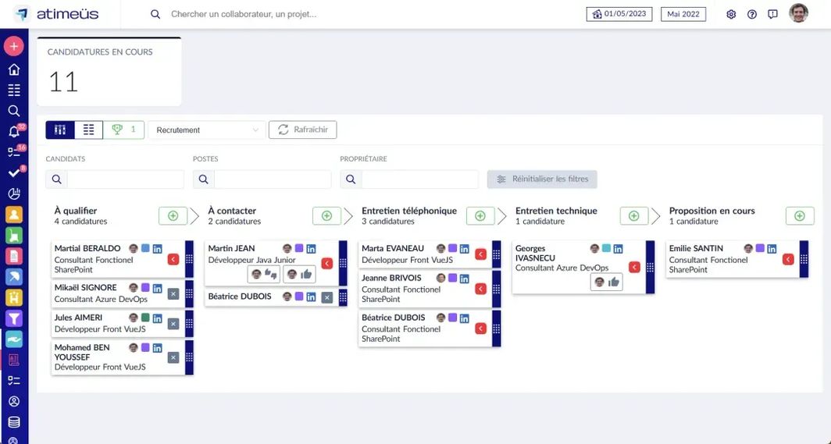
Task: Click purple color tag on Emilie SANTIN card
Action: 759,248
